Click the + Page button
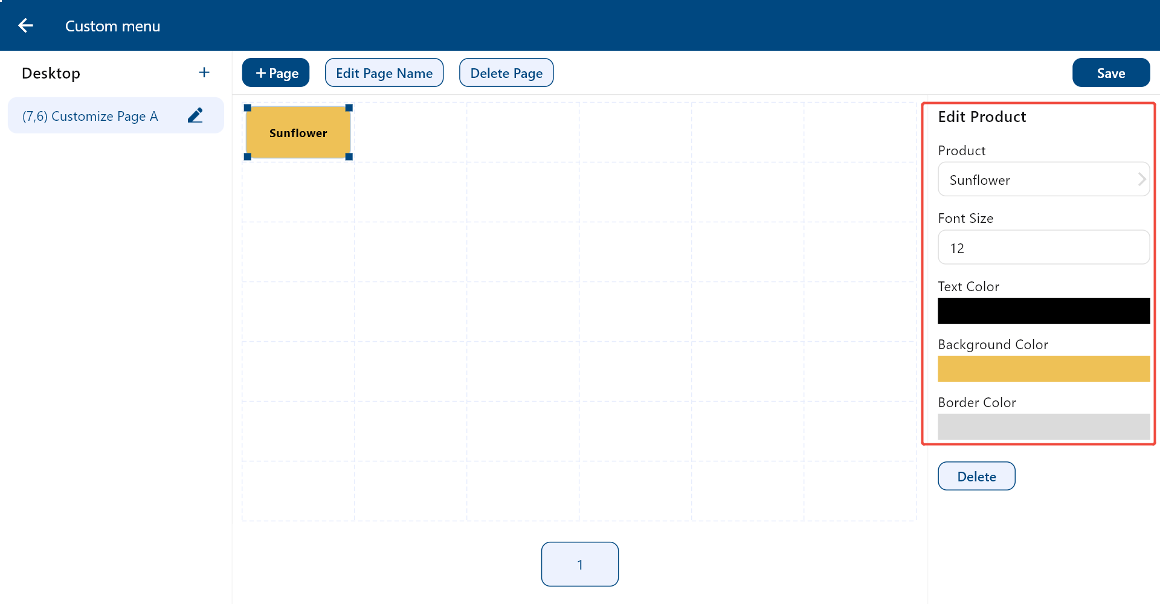This screenshot has width=1160, height=604. [x=276, y=73]
